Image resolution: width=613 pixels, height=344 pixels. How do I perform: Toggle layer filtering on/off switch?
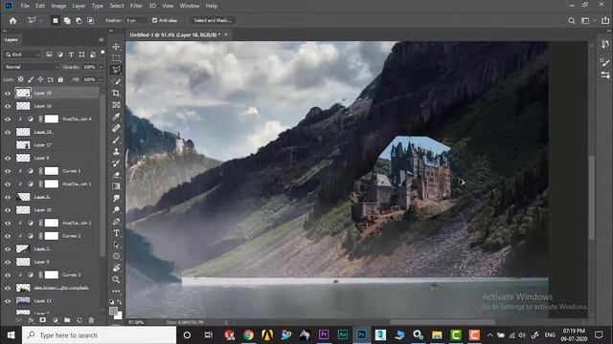point(102,53)
